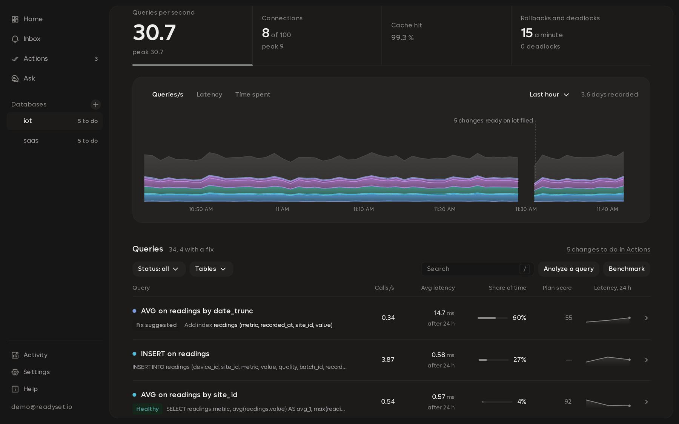The image size is (679, 424).
Task: Click the 3.6 days recorded text
Action: (x=610, y=95)
